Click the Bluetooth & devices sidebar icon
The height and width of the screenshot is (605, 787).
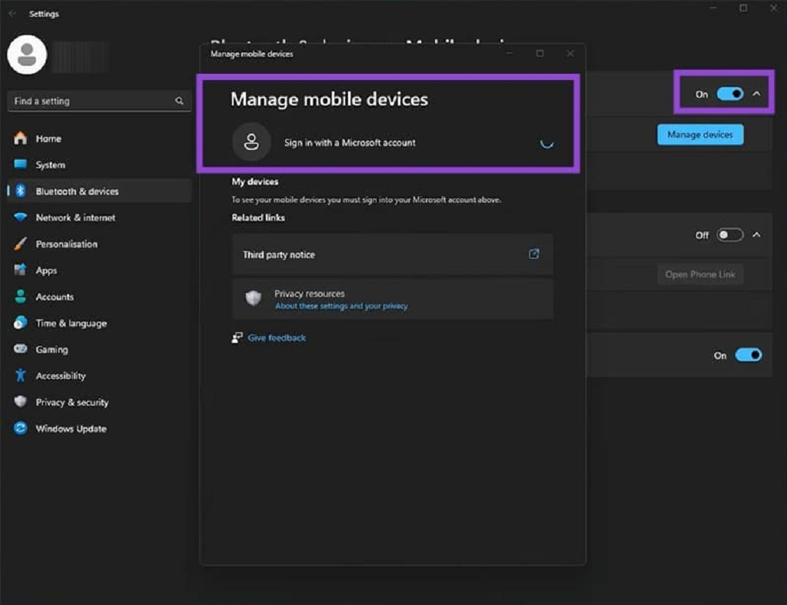[x=21, y=191]
